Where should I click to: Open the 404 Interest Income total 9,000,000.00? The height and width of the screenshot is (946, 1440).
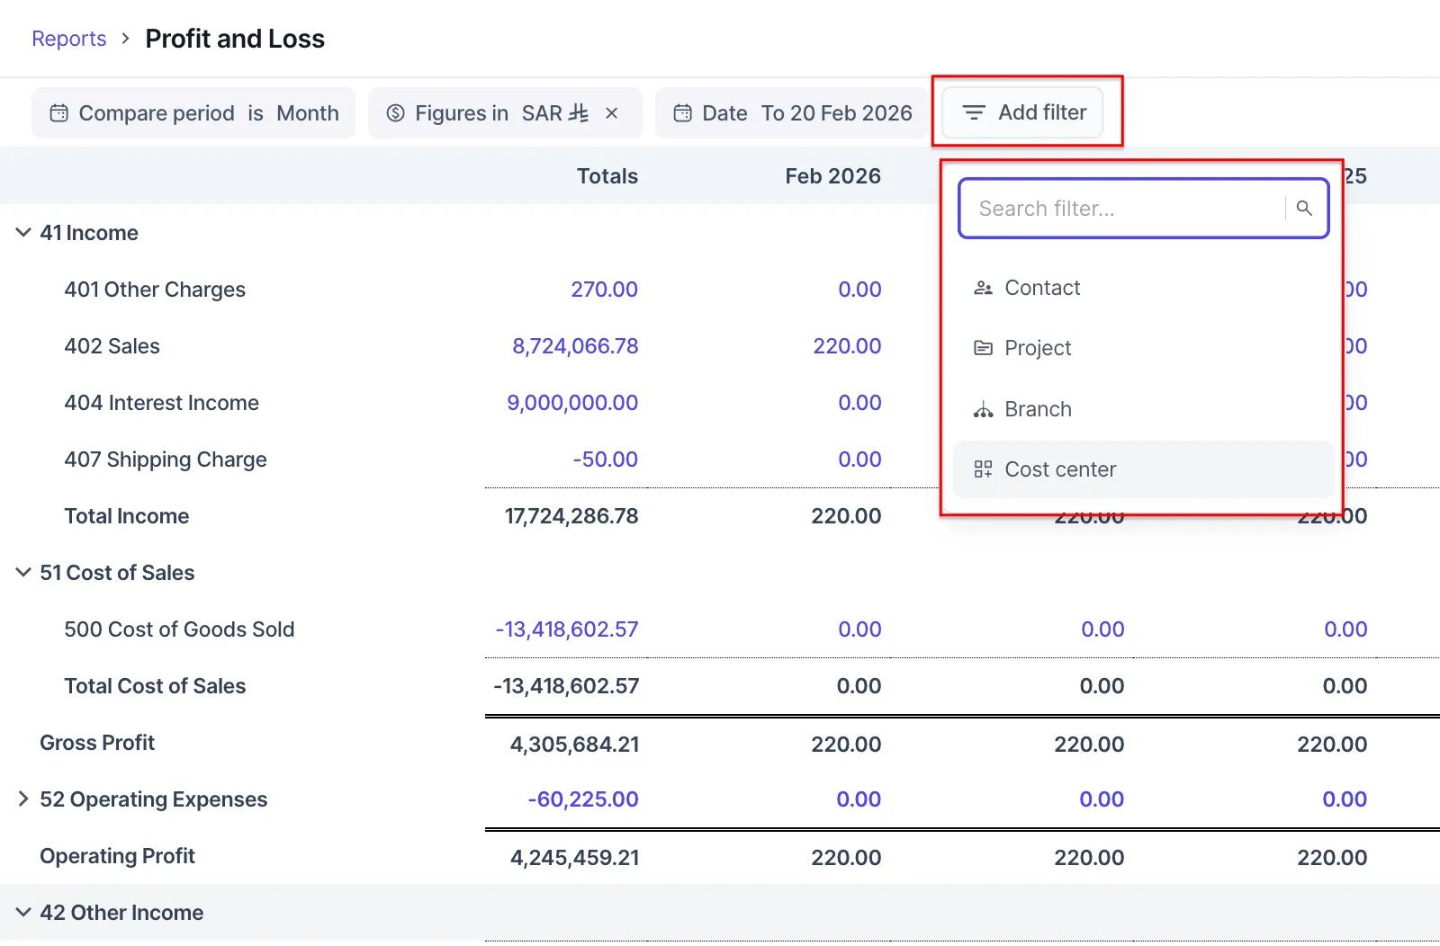tap(572, 403)
